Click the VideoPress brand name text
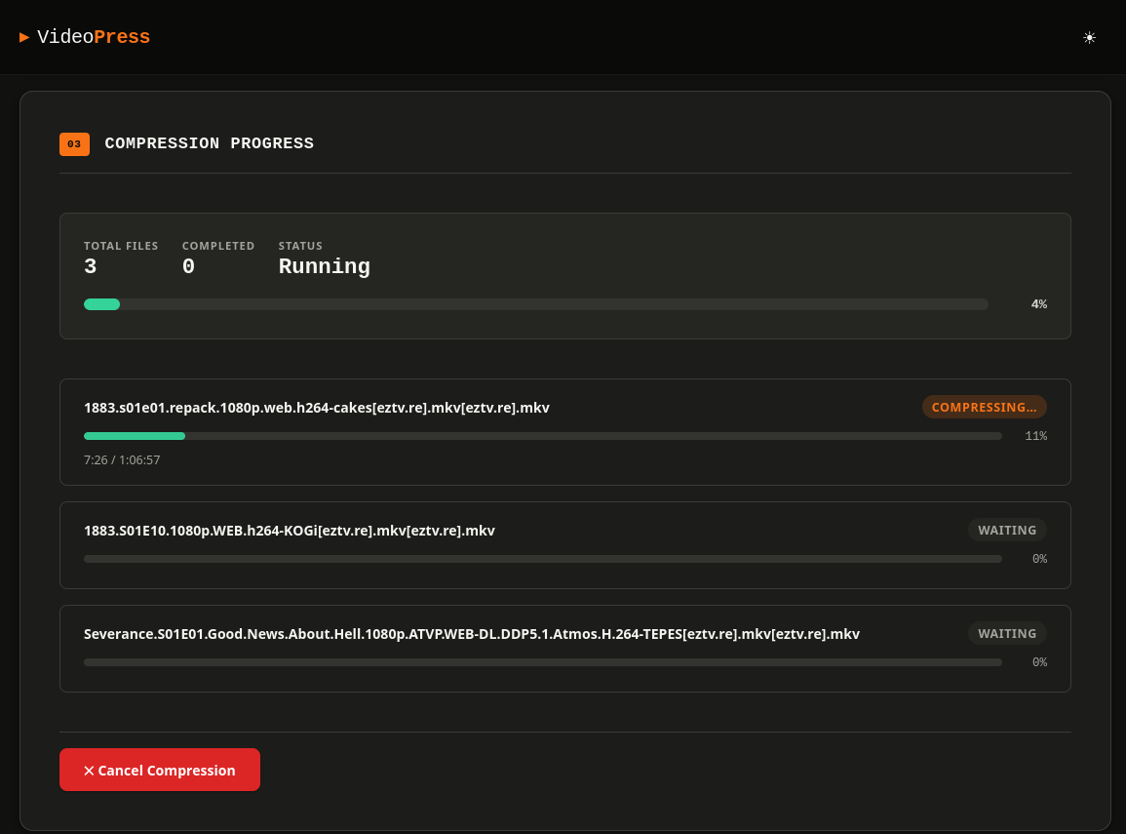Viewport: 1126px width, 834px height. coord(94,38)
